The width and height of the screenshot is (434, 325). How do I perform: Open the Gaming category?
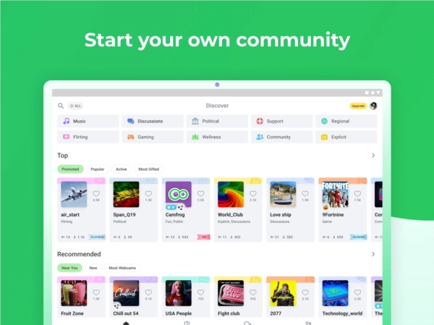tap(153, 137)
